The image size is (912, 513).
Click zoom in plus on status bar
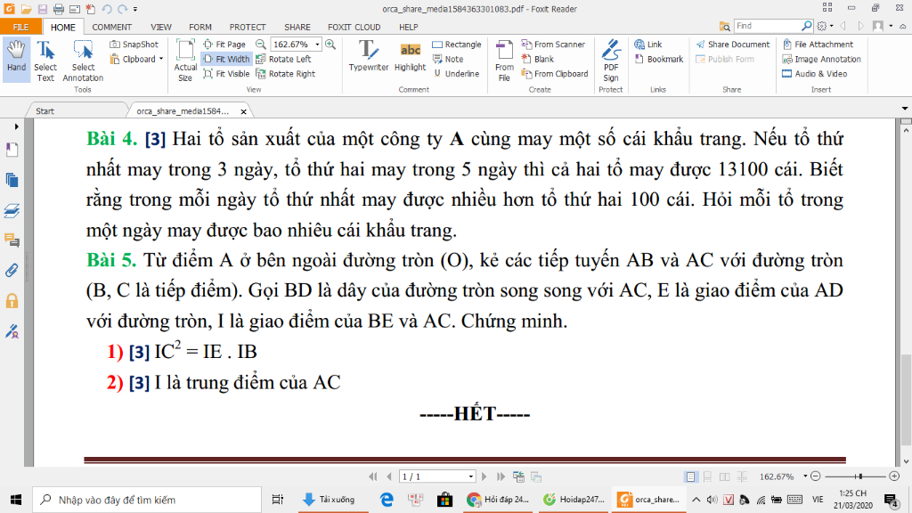(894, 476)
